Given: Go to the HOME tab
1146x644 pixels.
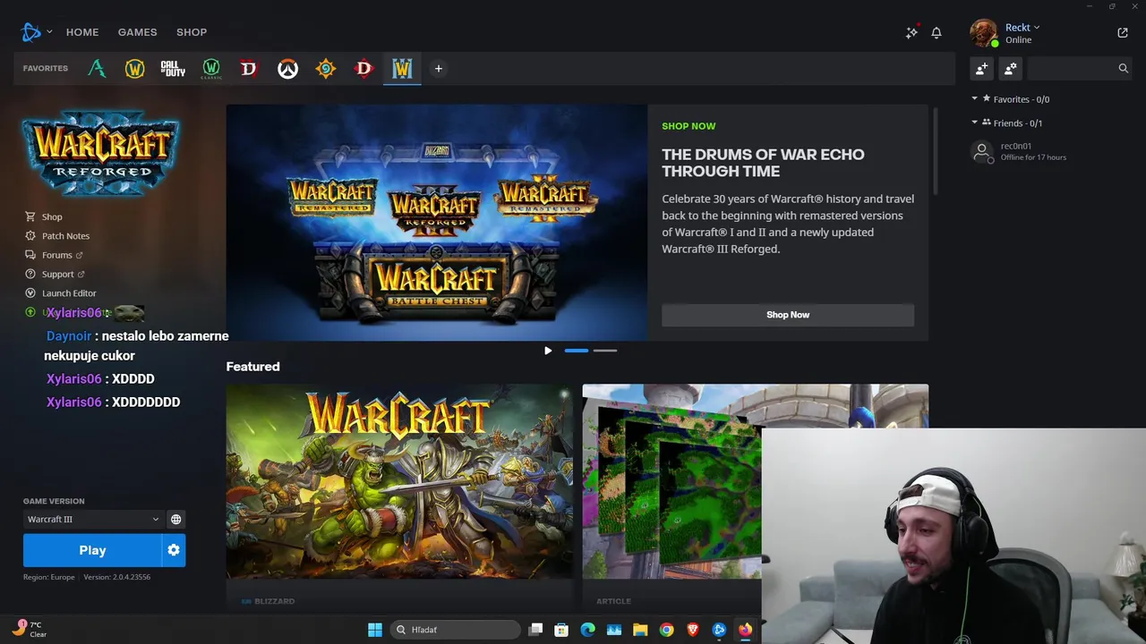Looking at the screenshot, I should pos(82,32).
